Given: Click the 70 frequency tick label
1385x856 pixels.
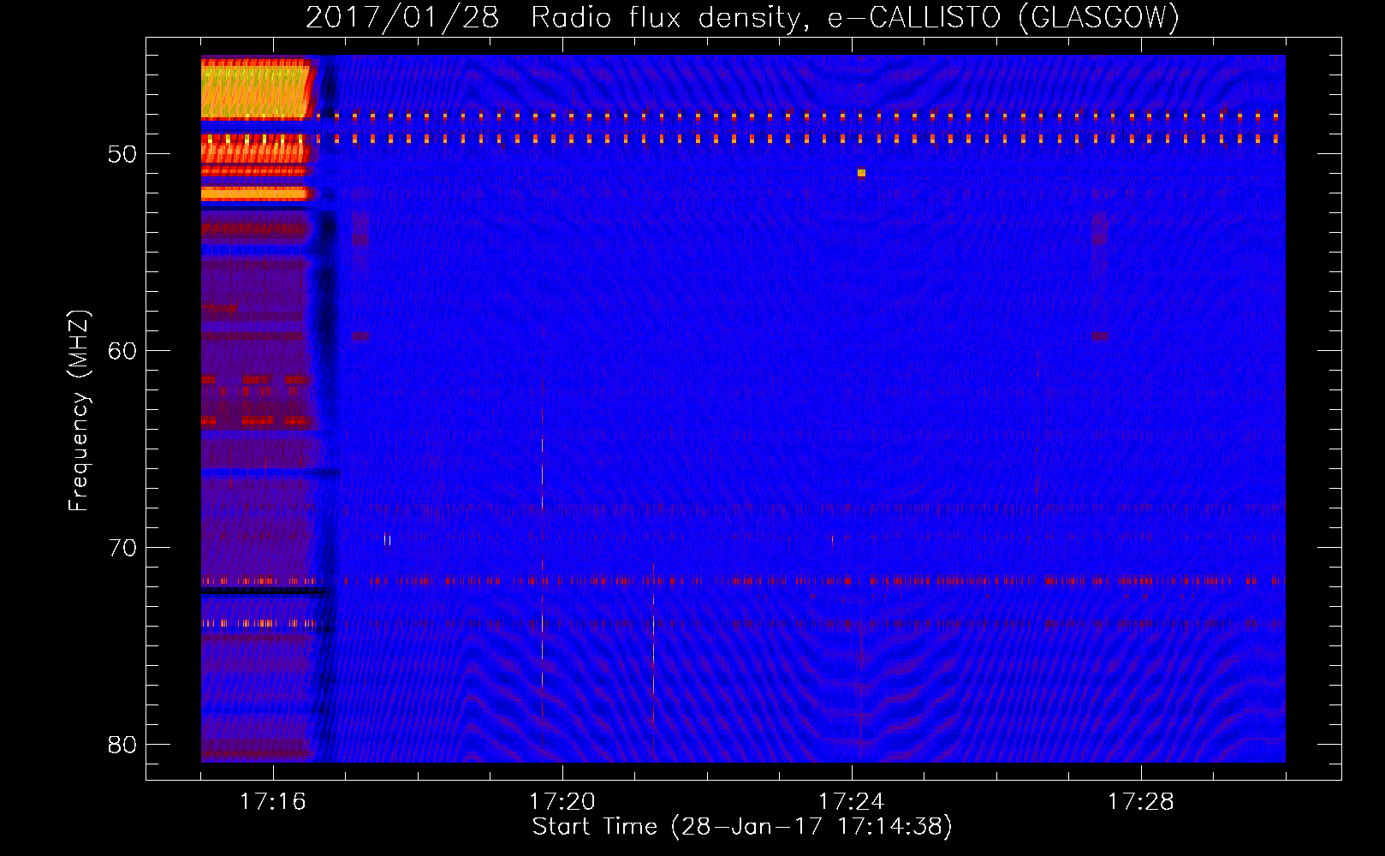Looking at the screenshot, I should click(x=122, y=548).
